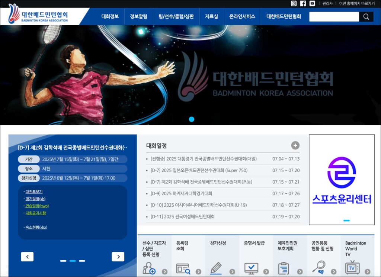Click the 체육인인권 보호계획 clipboard icon
The image size is (381, 277).
click(284, 268)
